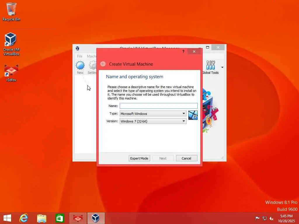299x224 pixels.
Task: Click the back arrow in Create Virtual Machine
Action: pyautogui.click(x=103, y=64)
